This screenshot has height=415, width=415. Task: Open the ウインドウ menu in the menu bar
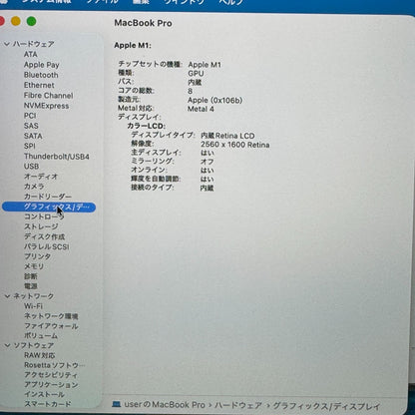(x=184, y=2)
